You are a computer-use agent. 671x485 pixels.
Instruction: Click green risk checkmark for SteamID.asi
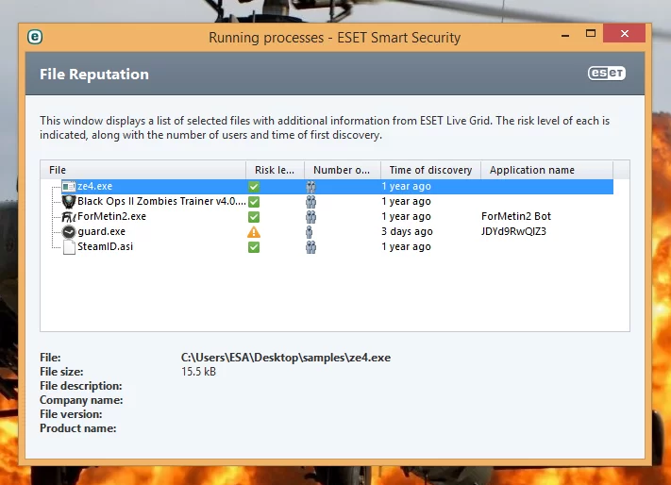coord(254,247)
